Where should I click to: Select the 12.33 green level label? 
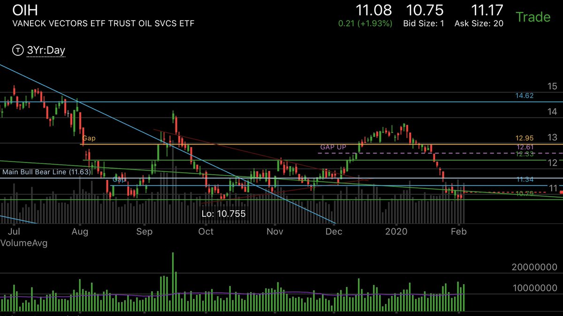pos(525,154)
